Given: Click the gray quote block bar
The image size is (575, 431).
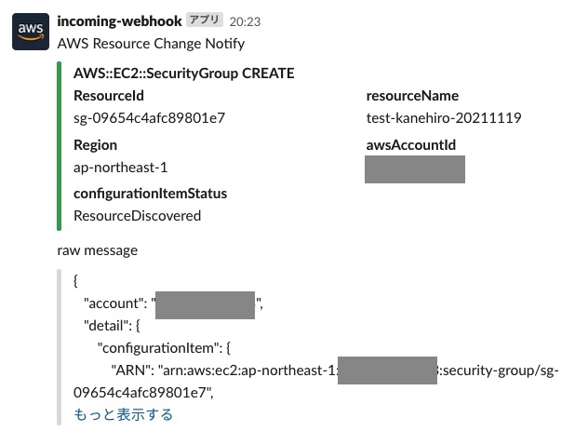Looking at the screenshot, I should [59, 347].
